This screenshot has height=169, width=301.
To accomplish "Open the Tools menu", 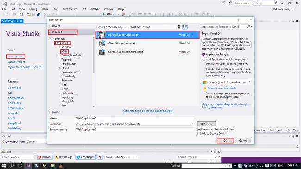I will point(55,9).
